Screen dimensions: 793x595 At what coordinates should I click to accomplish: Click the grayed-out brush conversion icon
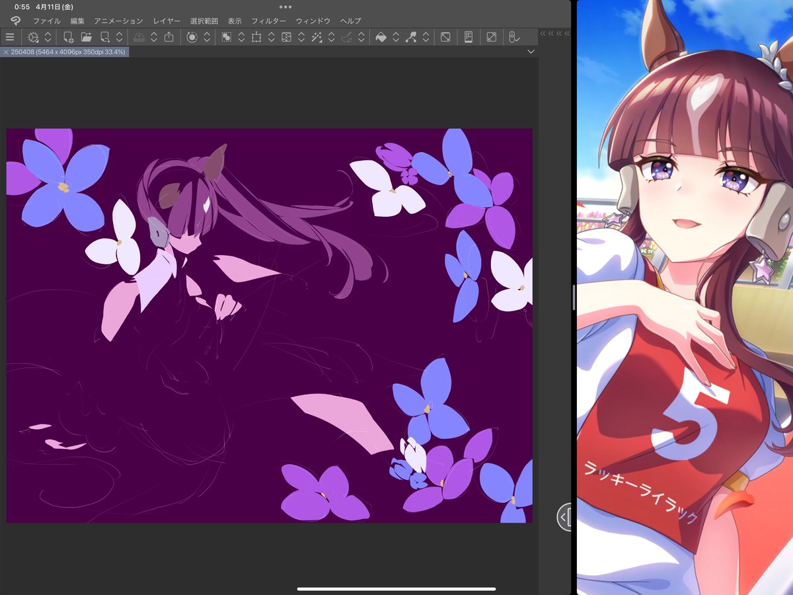pyautogui.click(x=346, y=37)
